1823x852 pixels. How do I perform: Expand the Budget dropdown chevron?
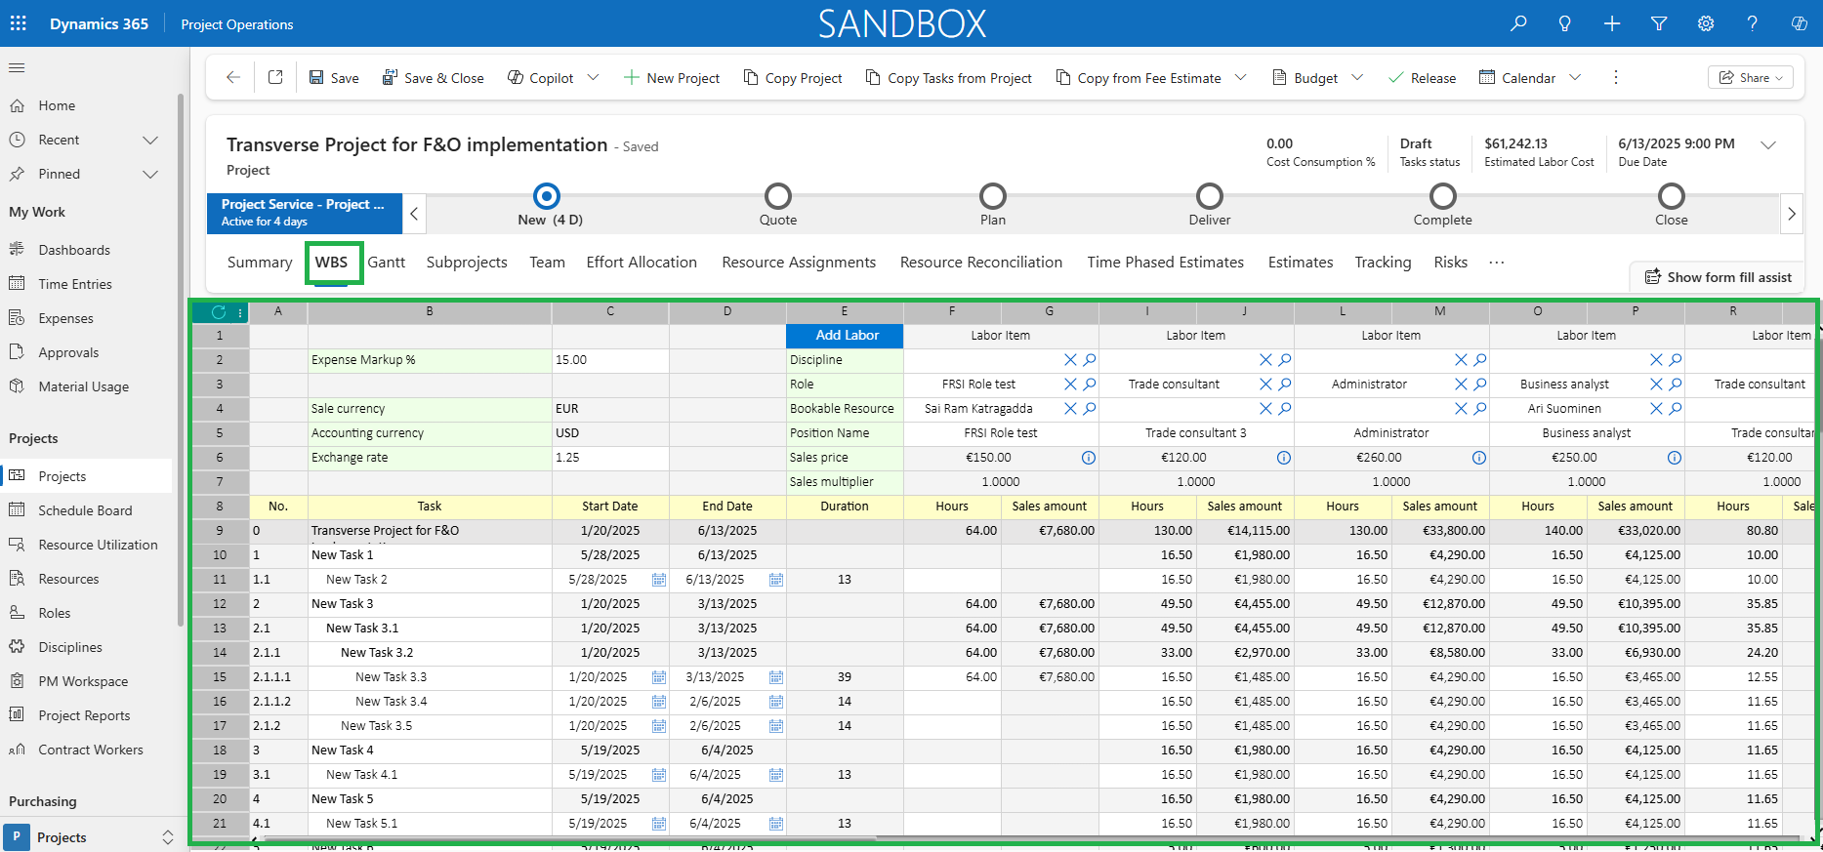click(x=1357, y=78)
